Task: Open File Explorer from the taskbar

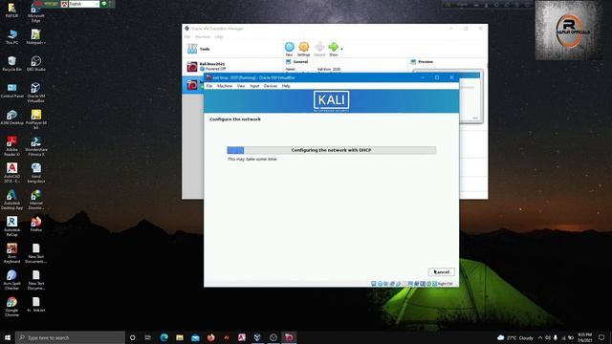Action: [x=180, y=337]
